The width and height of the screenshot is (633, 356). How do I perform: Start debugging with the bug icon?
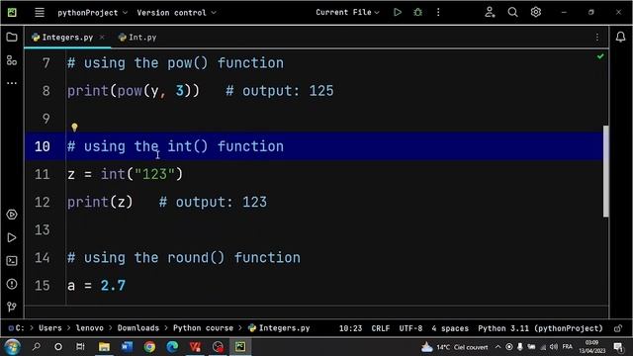point(417,13)
